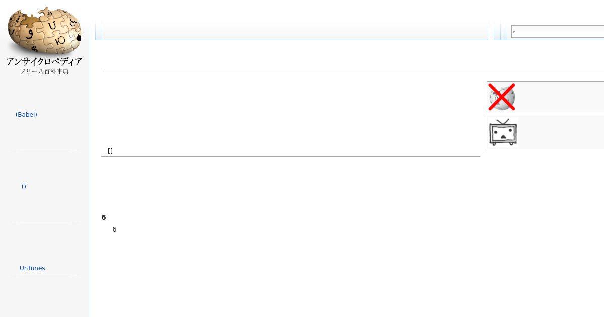Click the Uncyclopedia potato puzzle logo
This screenshot has width=604, height=317.
(x=44, y=31)
